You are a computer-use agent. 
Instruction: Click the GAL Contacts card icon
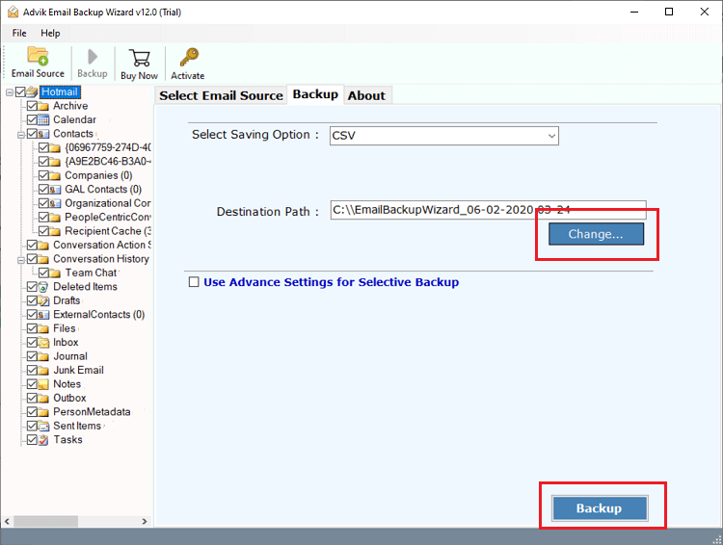[55, 190]
